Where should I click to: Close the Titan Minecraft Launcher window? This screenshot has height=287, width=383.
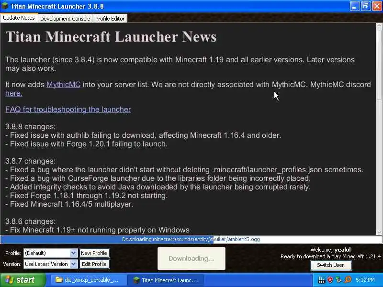coord(377,6)
